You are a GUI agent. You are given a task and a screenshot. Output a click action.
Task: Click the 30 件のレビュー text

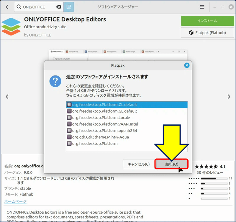210,172
